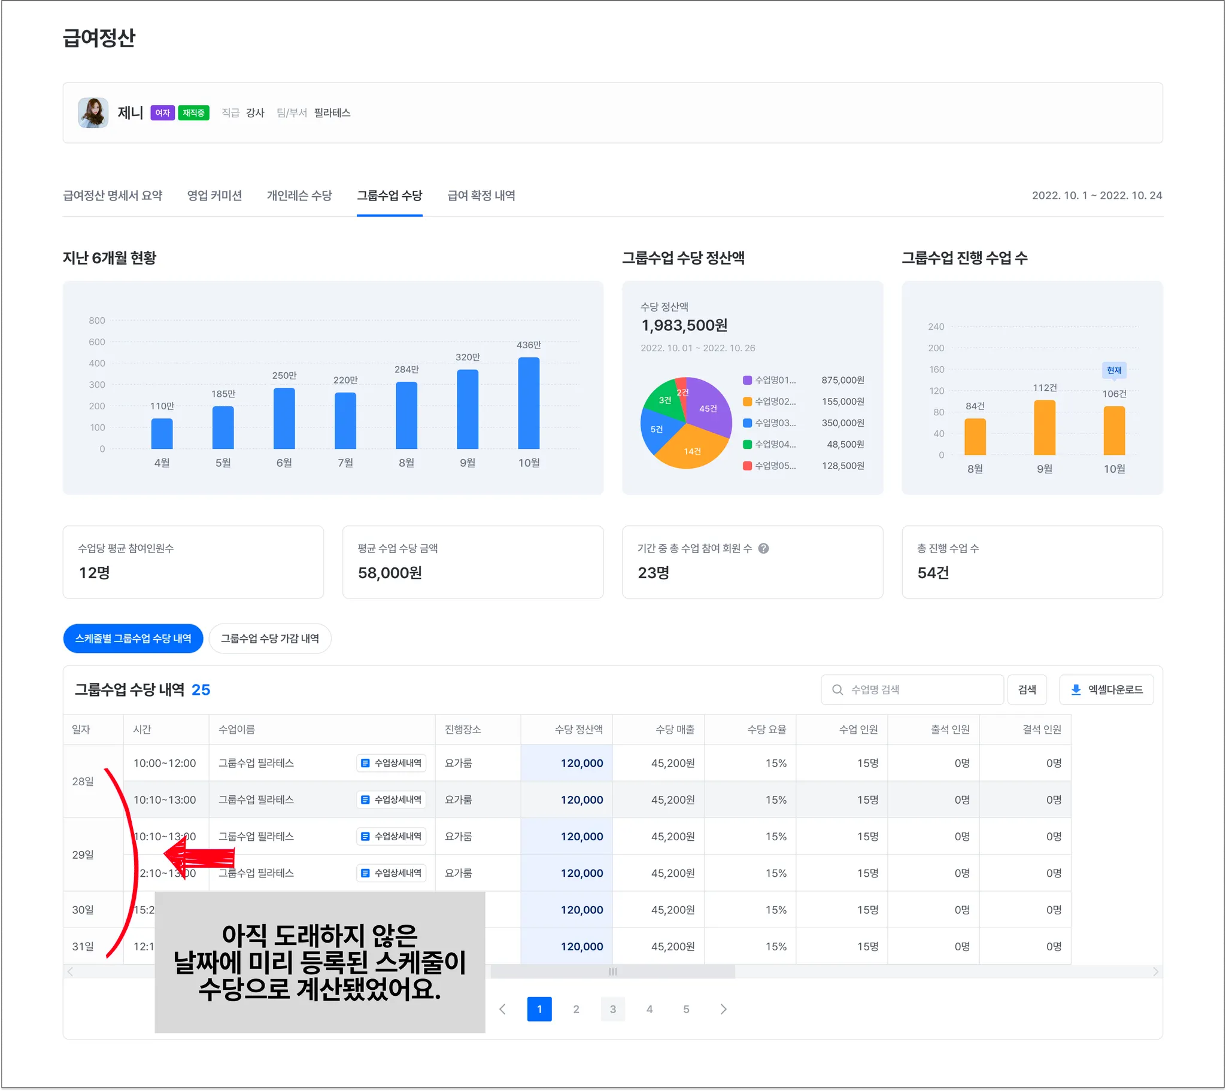Select 스케줄별 그룹수업 수당 내역 toggle

(x=133, y=638)
